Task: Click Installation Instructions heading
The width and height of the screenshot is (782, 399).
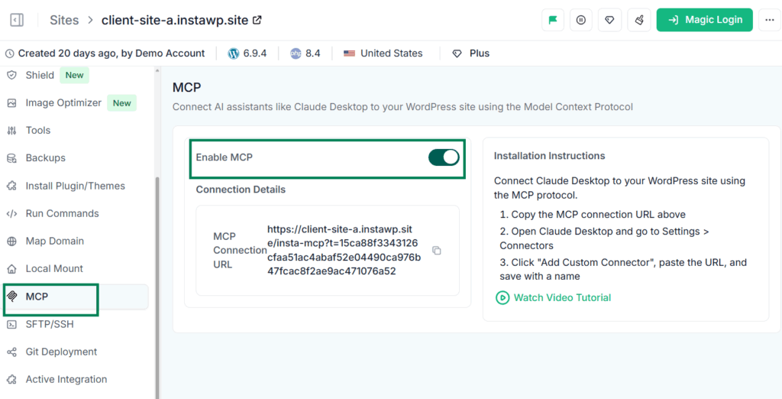Action: (x=550, y=156)
